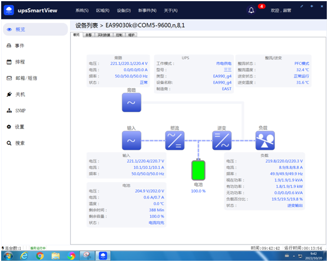The width and height of the screenshot is (328, 262).
Task: Open the 系统(S) menu
Action: click(82, 11)
